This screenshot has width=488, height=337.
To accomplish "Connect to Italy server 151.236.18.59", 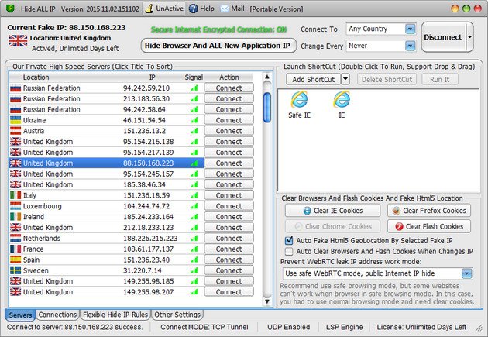I will coord(229,195).
